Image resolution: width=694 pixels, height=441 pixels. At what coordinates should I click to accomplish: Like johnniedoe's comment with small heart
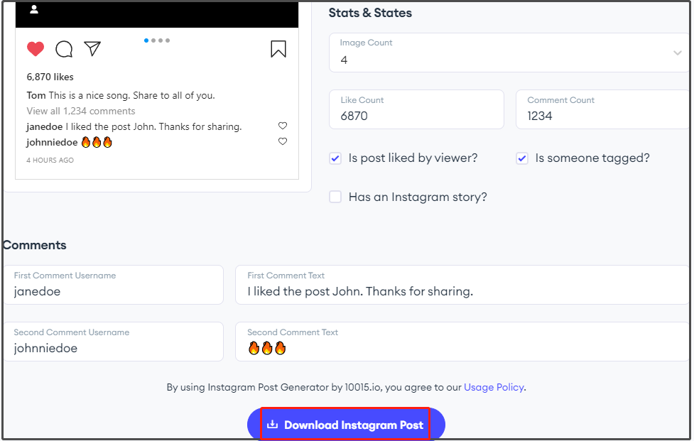(x=283, y=141)
